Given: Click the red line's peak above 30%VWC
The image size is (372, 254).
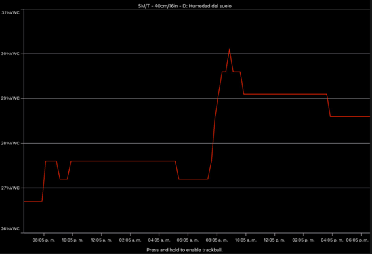Looking at the screenshot, I should (x=229, y=49).
